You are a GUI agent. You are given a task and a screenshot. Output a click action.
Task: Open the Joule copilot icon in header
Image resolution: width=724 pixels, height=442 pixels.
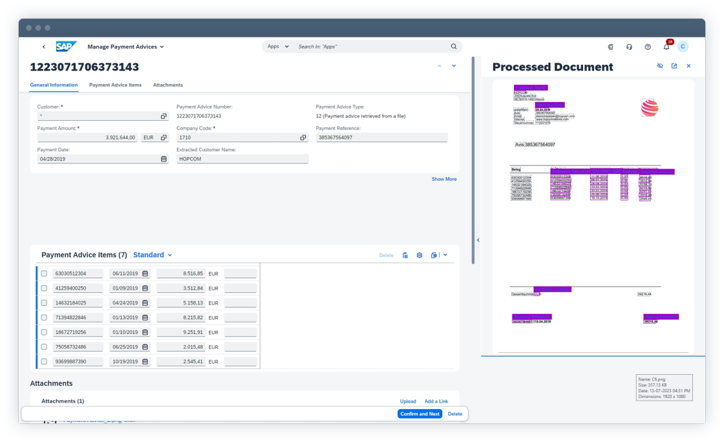[610, 47]
